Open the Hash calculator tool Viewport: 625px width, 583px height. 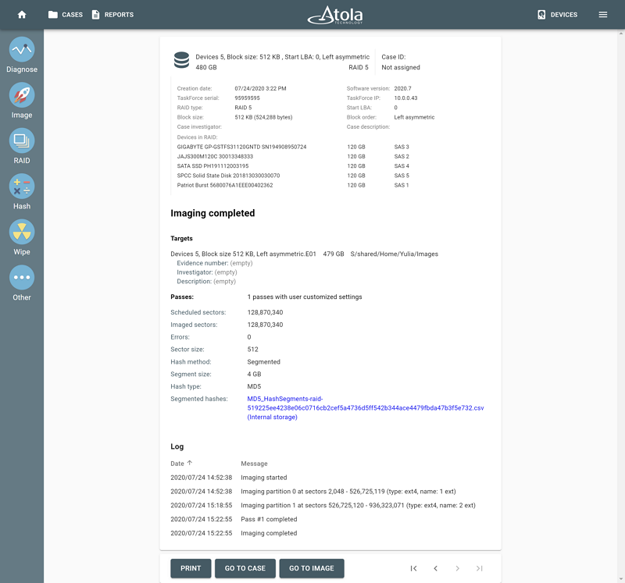pos(22,192)
